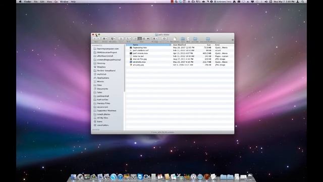
Task: Open the Apple menu
Action: 20,2
